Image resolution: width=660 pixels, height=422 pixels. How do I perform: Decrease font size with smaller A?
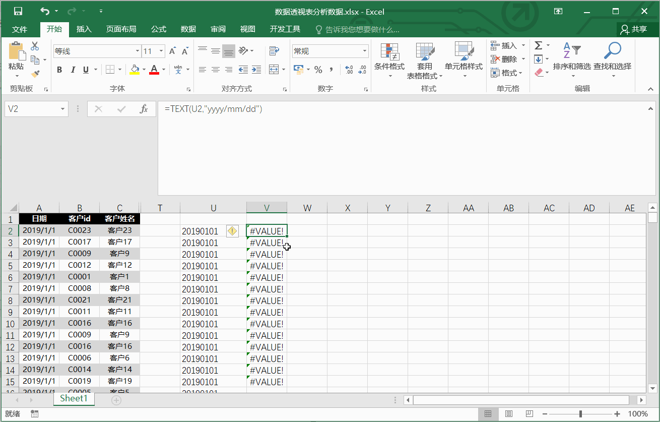[185, 51]
